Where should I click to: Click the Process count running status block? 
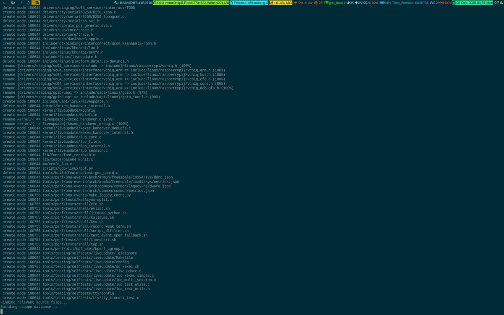(249, 3)
